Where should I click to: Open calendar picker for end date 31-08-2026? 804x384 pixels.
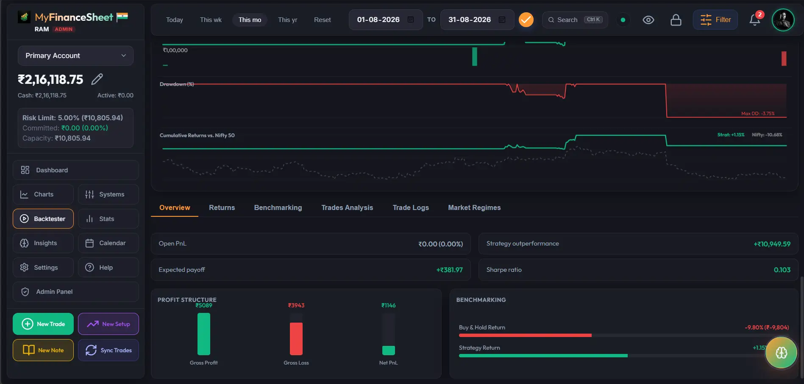pos(502,19)
